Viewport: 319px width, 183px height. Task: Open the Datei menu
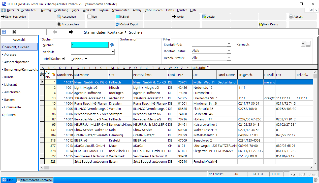pos(10,10)
